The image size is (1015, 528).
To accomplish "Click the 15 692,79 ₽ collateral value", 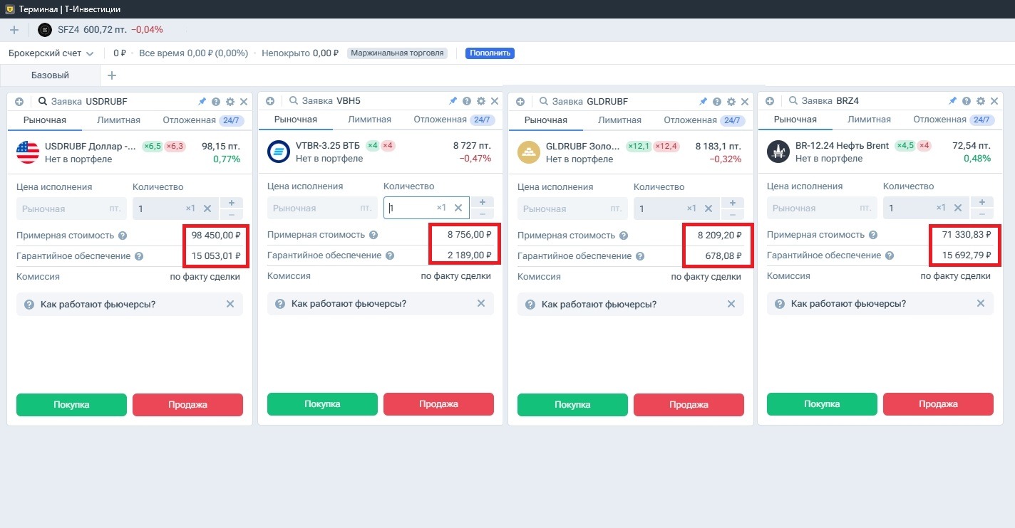I will pos(967,255).
